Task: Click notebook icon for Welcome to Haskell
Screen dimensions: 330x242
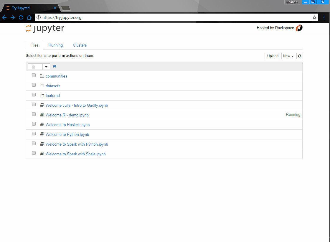Action: tap(42, 124)
